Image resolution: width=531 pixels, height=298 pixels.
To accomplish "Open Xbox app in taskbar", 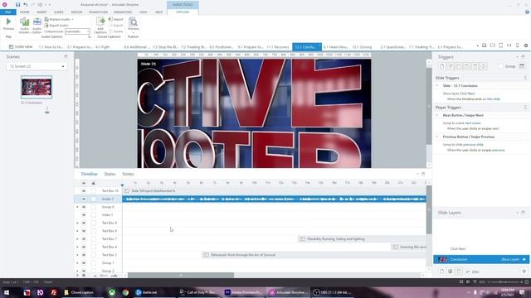I will pos(112,292).
